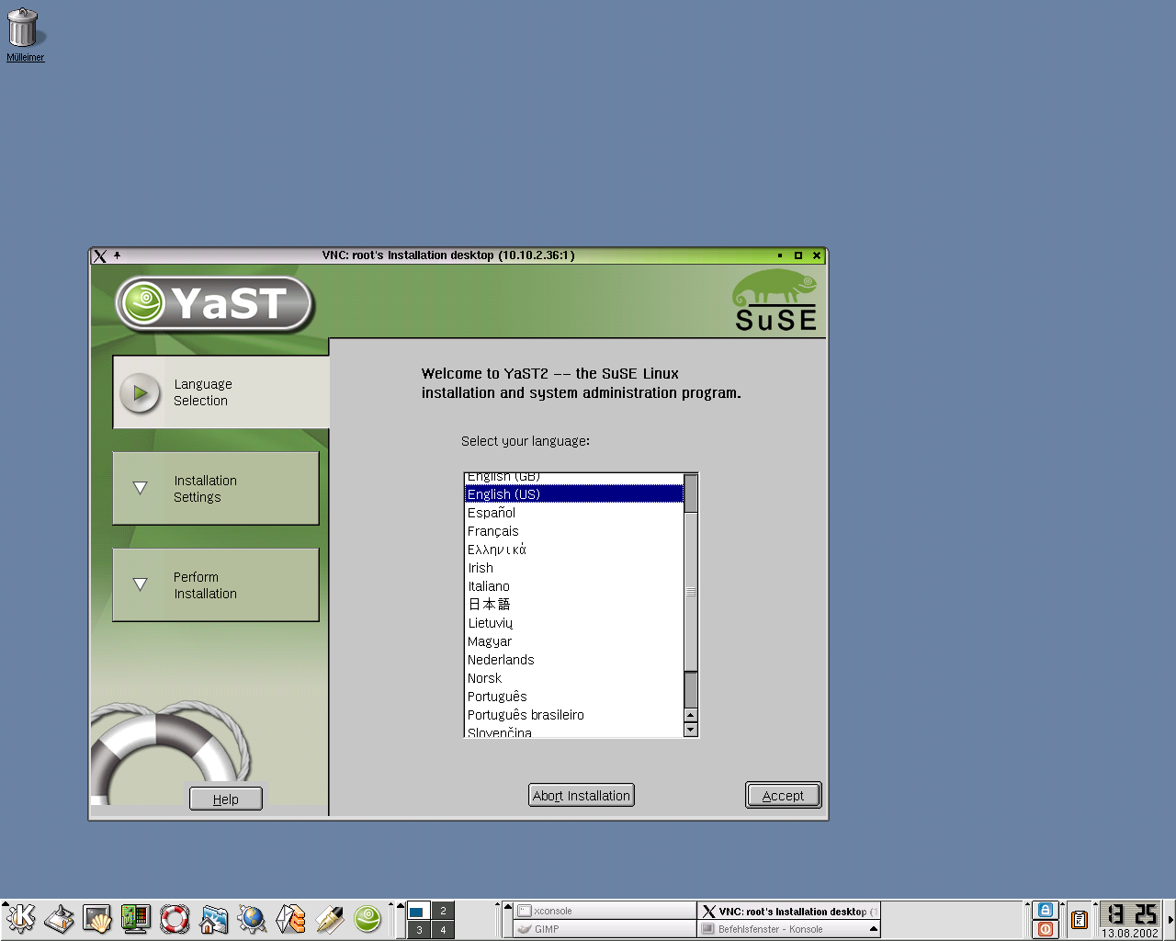1176x941 pixels.
Task: Click the SuSE chameleon logo
Action: point(775,300)
